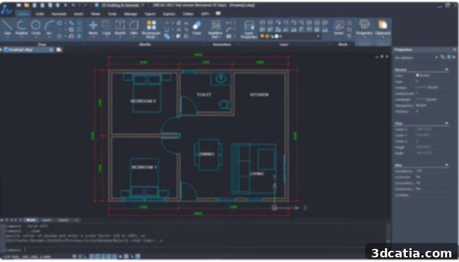Switch to the Home ribbon tab
459x262 pixels.
(x=23, y=14)
